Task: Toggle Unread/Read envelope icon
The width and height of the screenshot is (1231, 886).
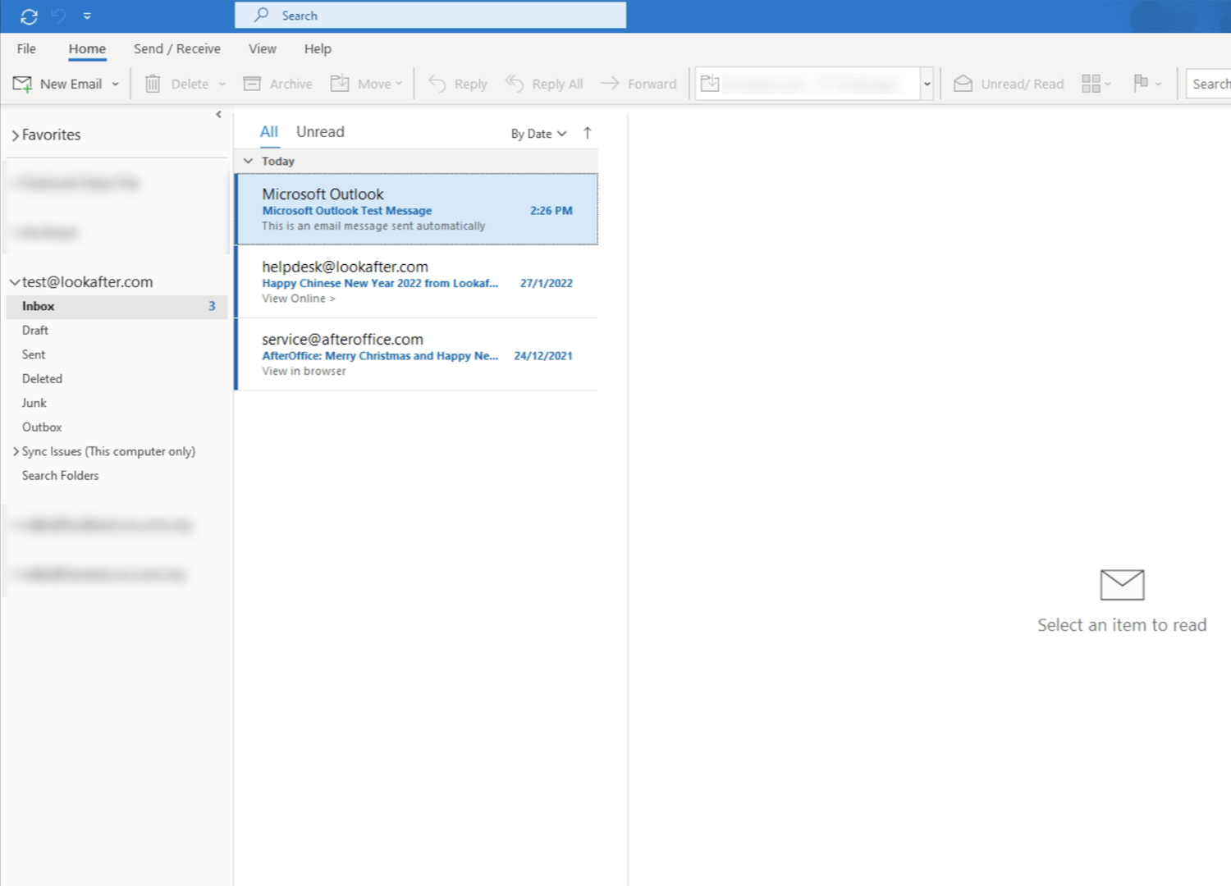Action: coord(963,84)
